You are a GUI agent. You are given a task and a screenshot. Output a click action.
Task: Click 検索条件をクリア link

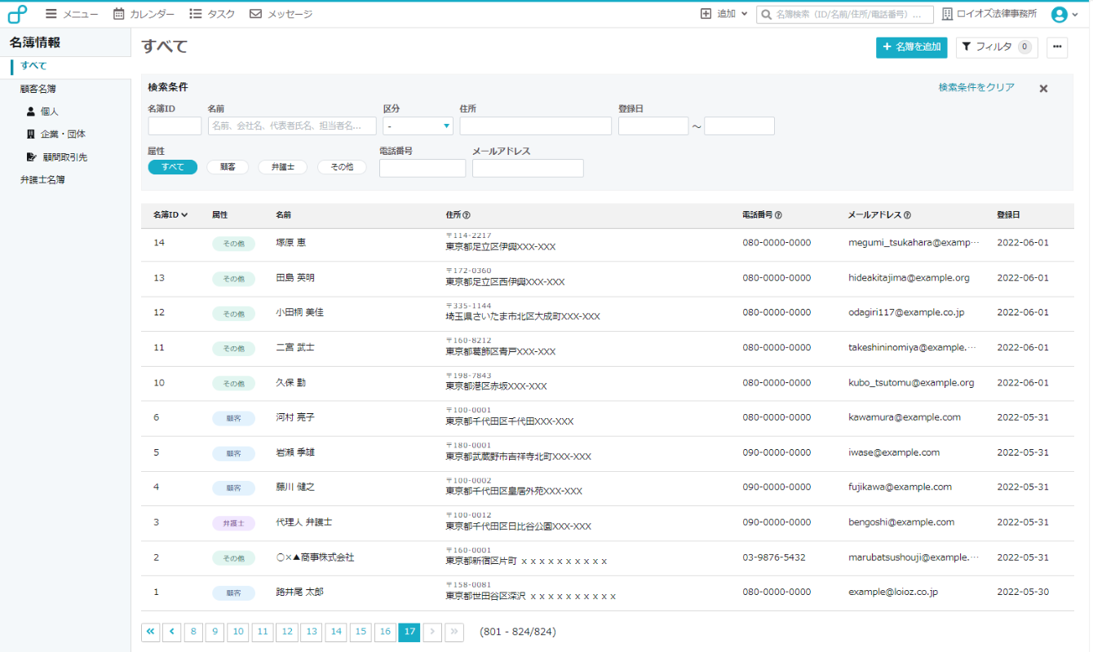976,87
